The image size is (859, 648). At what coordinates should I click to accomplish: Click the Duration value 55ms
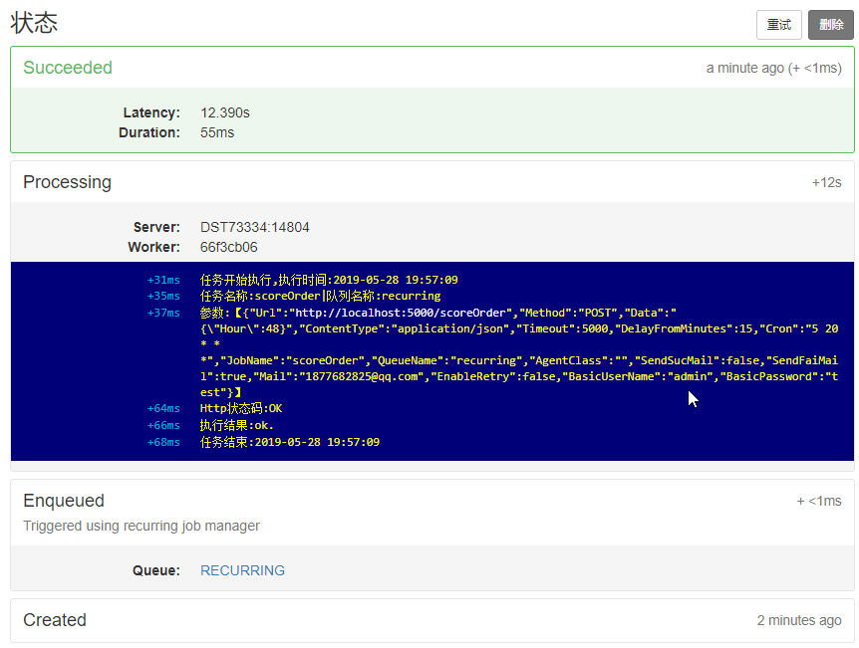click(217, 132)
